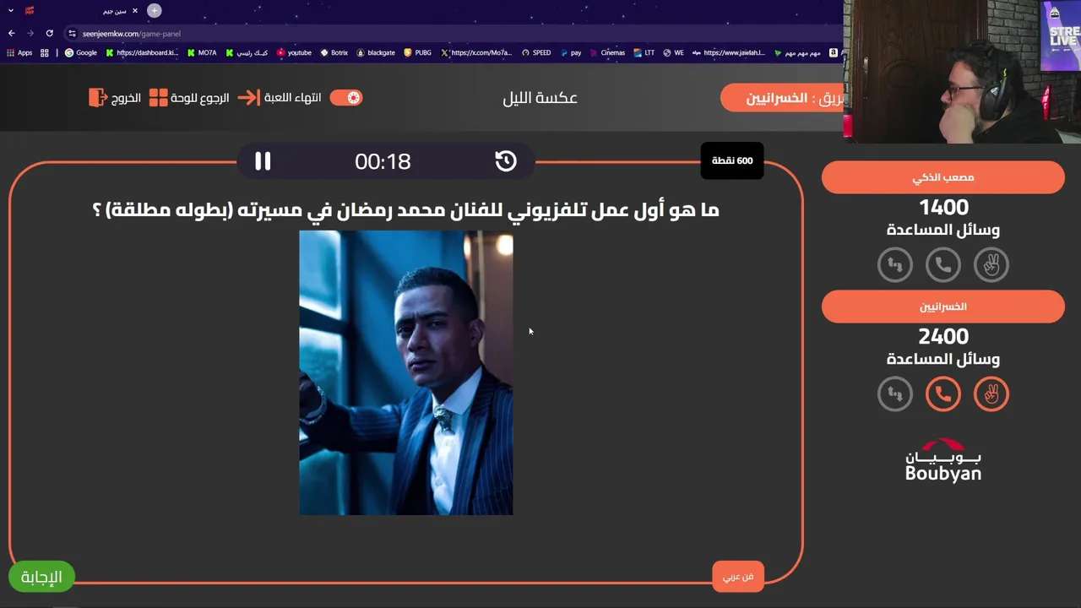This screenshot has height=608, width=1081.
Task: Click the 00:18 timer display
Action: [x=383, y=161]
